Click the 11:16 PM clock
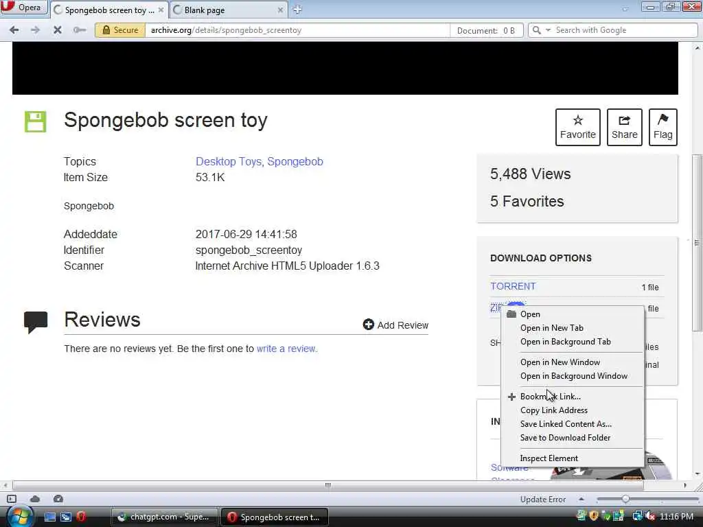This screenshot has width=703, height=527. (676, 516)
